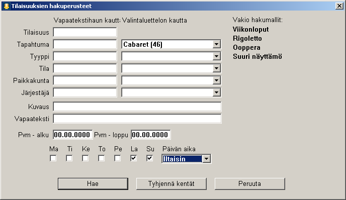
Task: Focus the Pvm - alku date field
Action: pyautogui.click(x=72, y=135)
